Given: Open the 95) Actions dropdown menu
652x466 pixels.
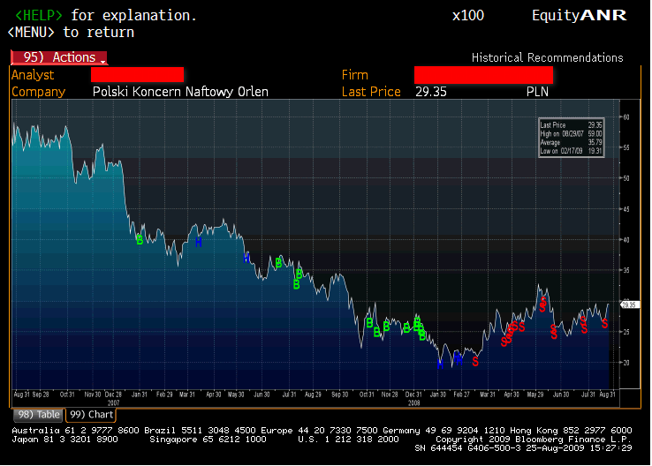Looking at the screenshot, I should 59,57.
